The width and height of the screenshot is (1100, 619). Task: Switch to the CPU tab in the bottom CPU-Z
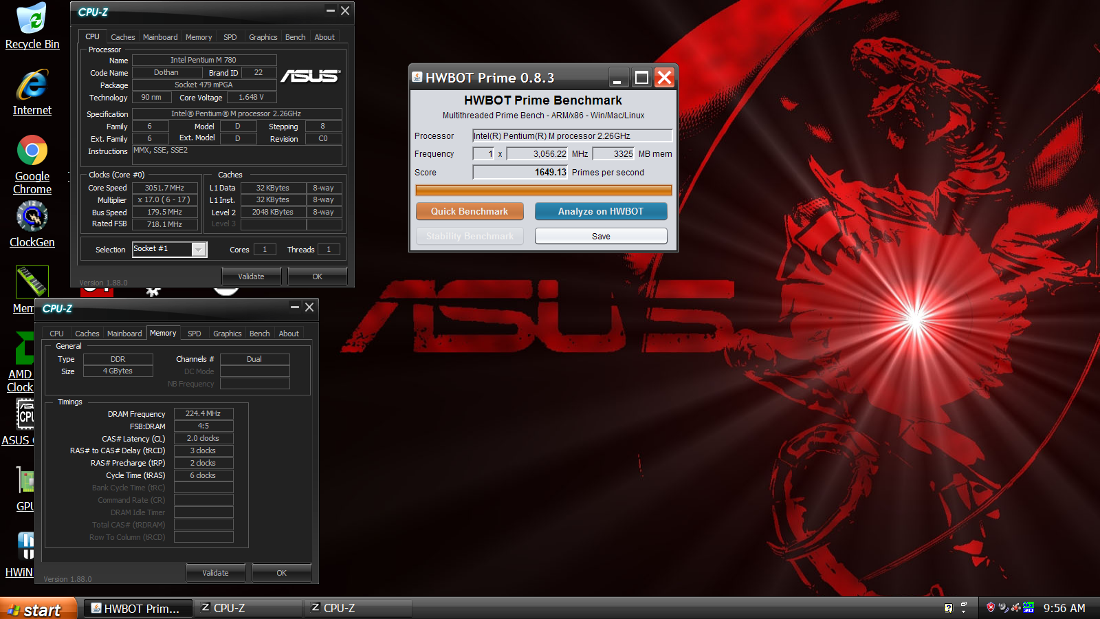pos(56,334)
